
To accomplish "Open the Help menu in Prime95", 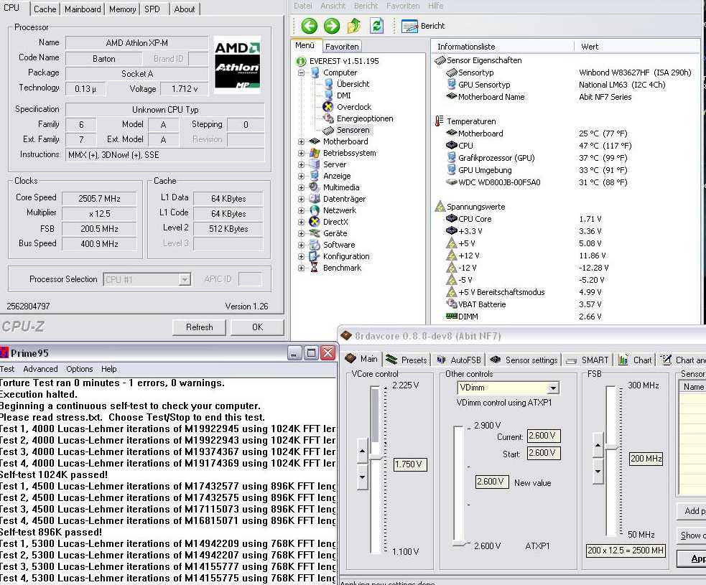I will [108, 369].
